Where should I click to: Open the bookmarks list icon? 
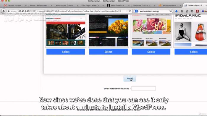(x=192, y=11)
